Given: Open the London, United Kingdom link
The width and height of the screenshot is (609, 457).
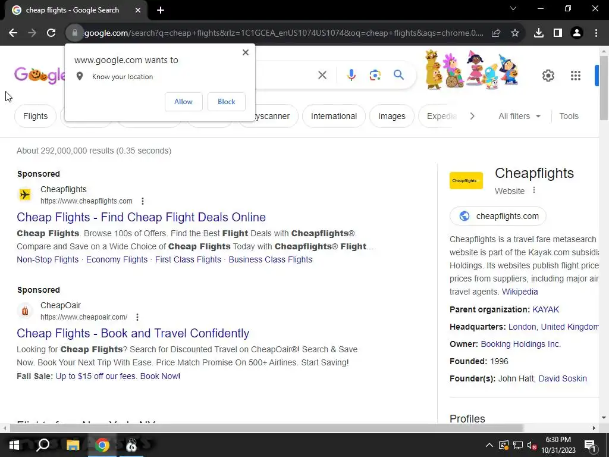Looking at the screenshot, I should click(x=554, y=327).
